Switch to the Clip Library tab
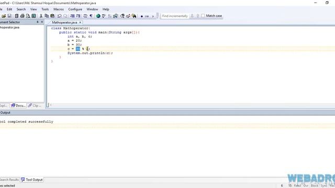335x188 pixels. (x=35, y=105)
